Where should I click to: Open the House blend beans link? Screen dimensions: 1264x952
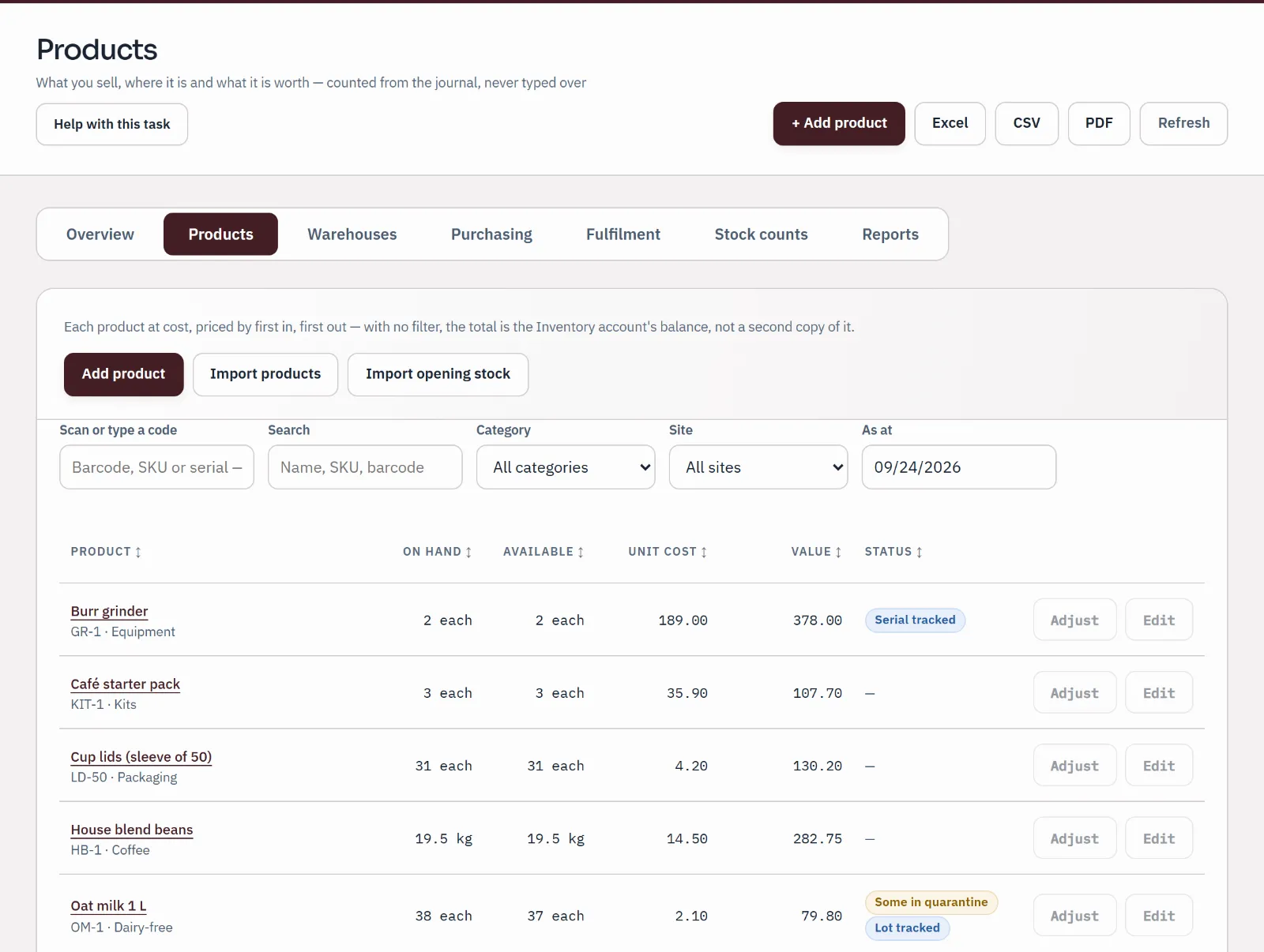[132, 830]
